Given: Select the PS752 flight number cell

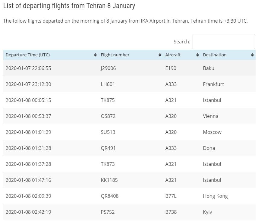Looking at the screenshot, I should click(108, 212).
